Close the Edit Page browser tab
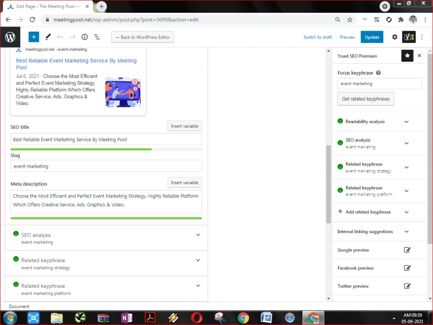The width and height of the screenshot is (433, 325). 87,6
